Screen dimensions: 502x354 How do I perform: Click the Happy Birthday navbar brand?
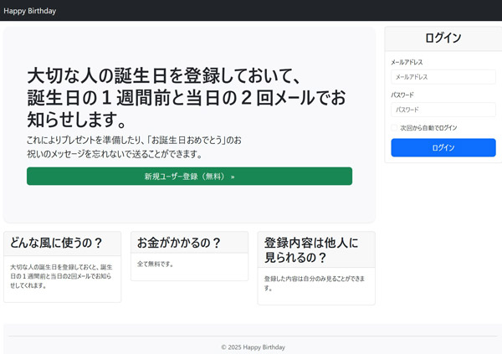click(x=30, y=11)
